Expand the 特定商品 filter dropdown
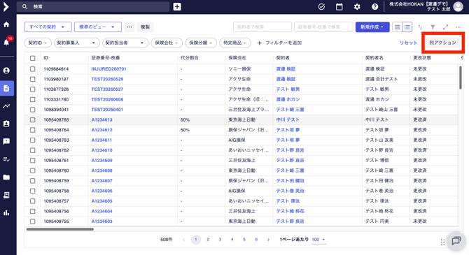This screenshot has height=255, width=469. [235, 43]
